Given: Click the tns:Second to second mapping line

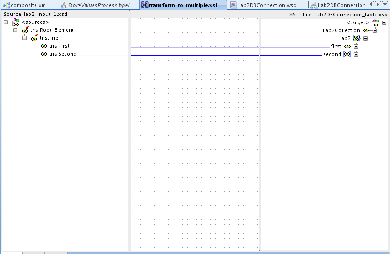Looking at the screenshot, I should point(195,55).
